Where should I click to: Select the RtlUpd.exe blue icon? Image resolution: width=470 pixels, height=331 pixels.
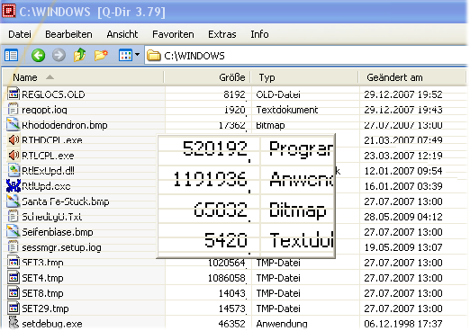(14, 185)
